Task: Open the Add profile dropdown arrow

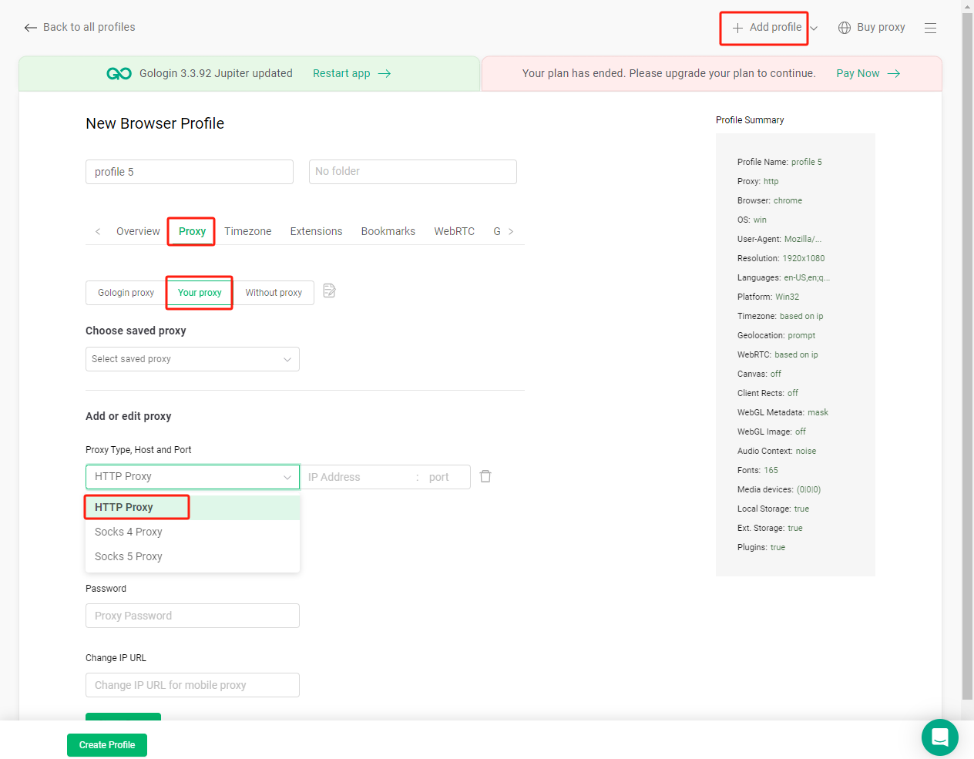Action: point(814,29)
